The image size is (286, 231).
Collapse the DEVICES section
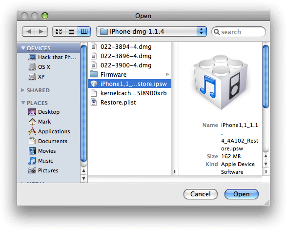(x=23, y=48)
